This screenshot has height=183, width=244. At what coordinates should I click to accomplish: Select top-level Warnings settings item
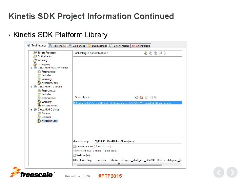[43, 60]
